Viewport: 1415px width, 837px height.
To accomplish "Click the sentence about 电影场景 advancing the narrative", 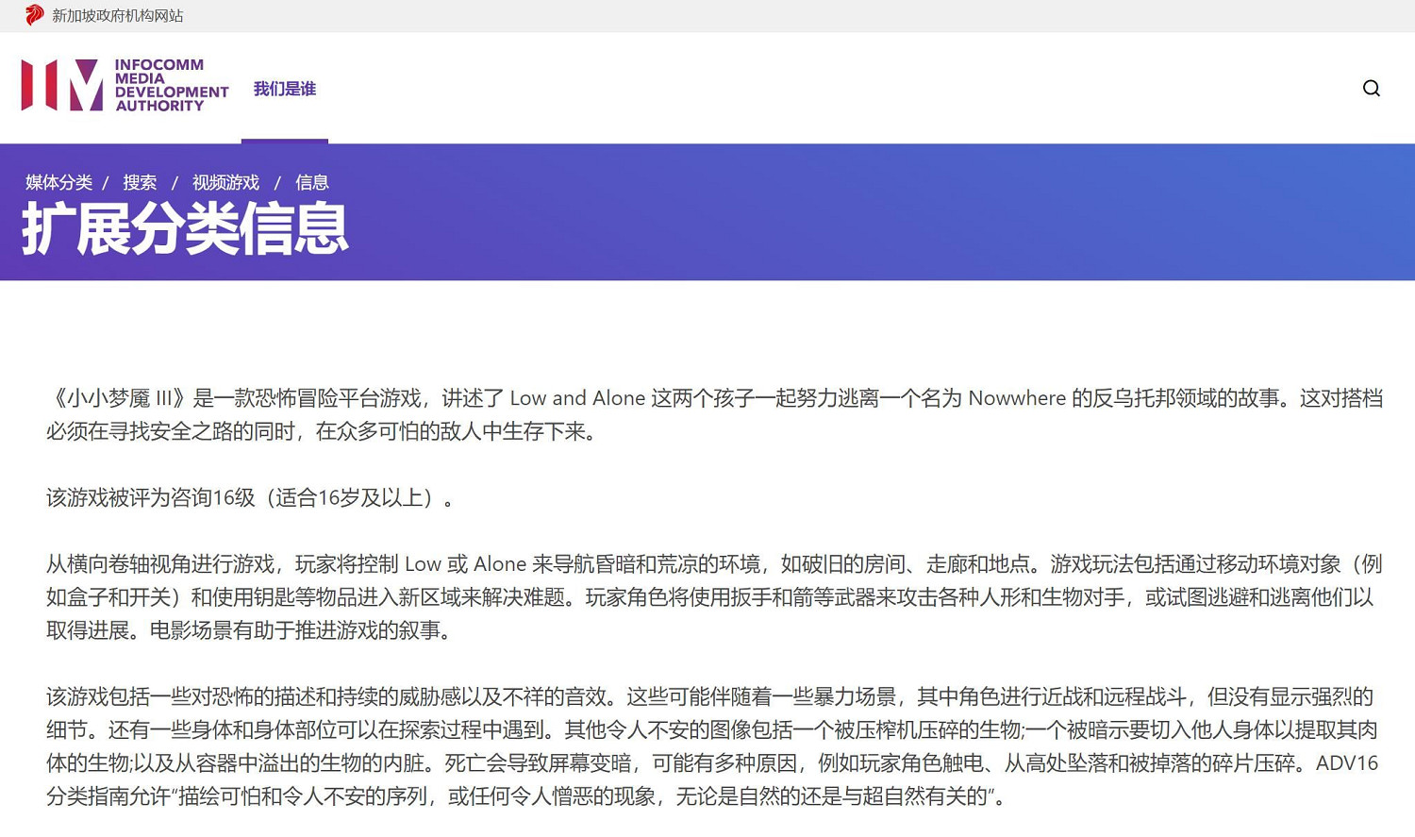I will (300, 630).
